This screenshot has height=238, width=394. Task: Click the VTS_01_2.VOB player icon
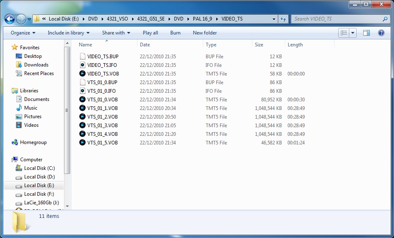[x=82, y=117]
